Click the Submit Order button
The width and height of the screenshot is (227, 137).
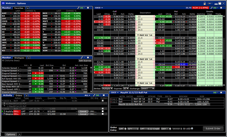pos(213,128)
